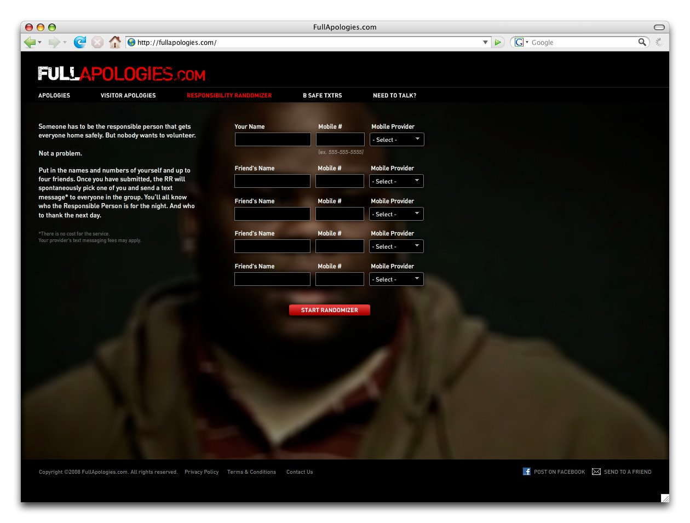Image resolution: width=690 pixels, height=523 pixels.
Task: Open the Terms & Conditions link
Action: (251, 472)
